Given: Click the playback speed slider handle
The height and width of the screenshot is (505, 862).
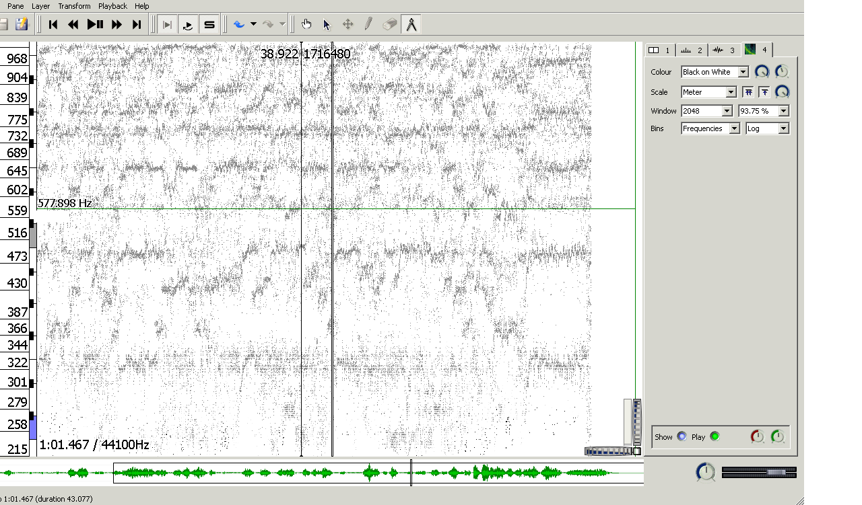Looking at the screenshot, I should 776,473.
